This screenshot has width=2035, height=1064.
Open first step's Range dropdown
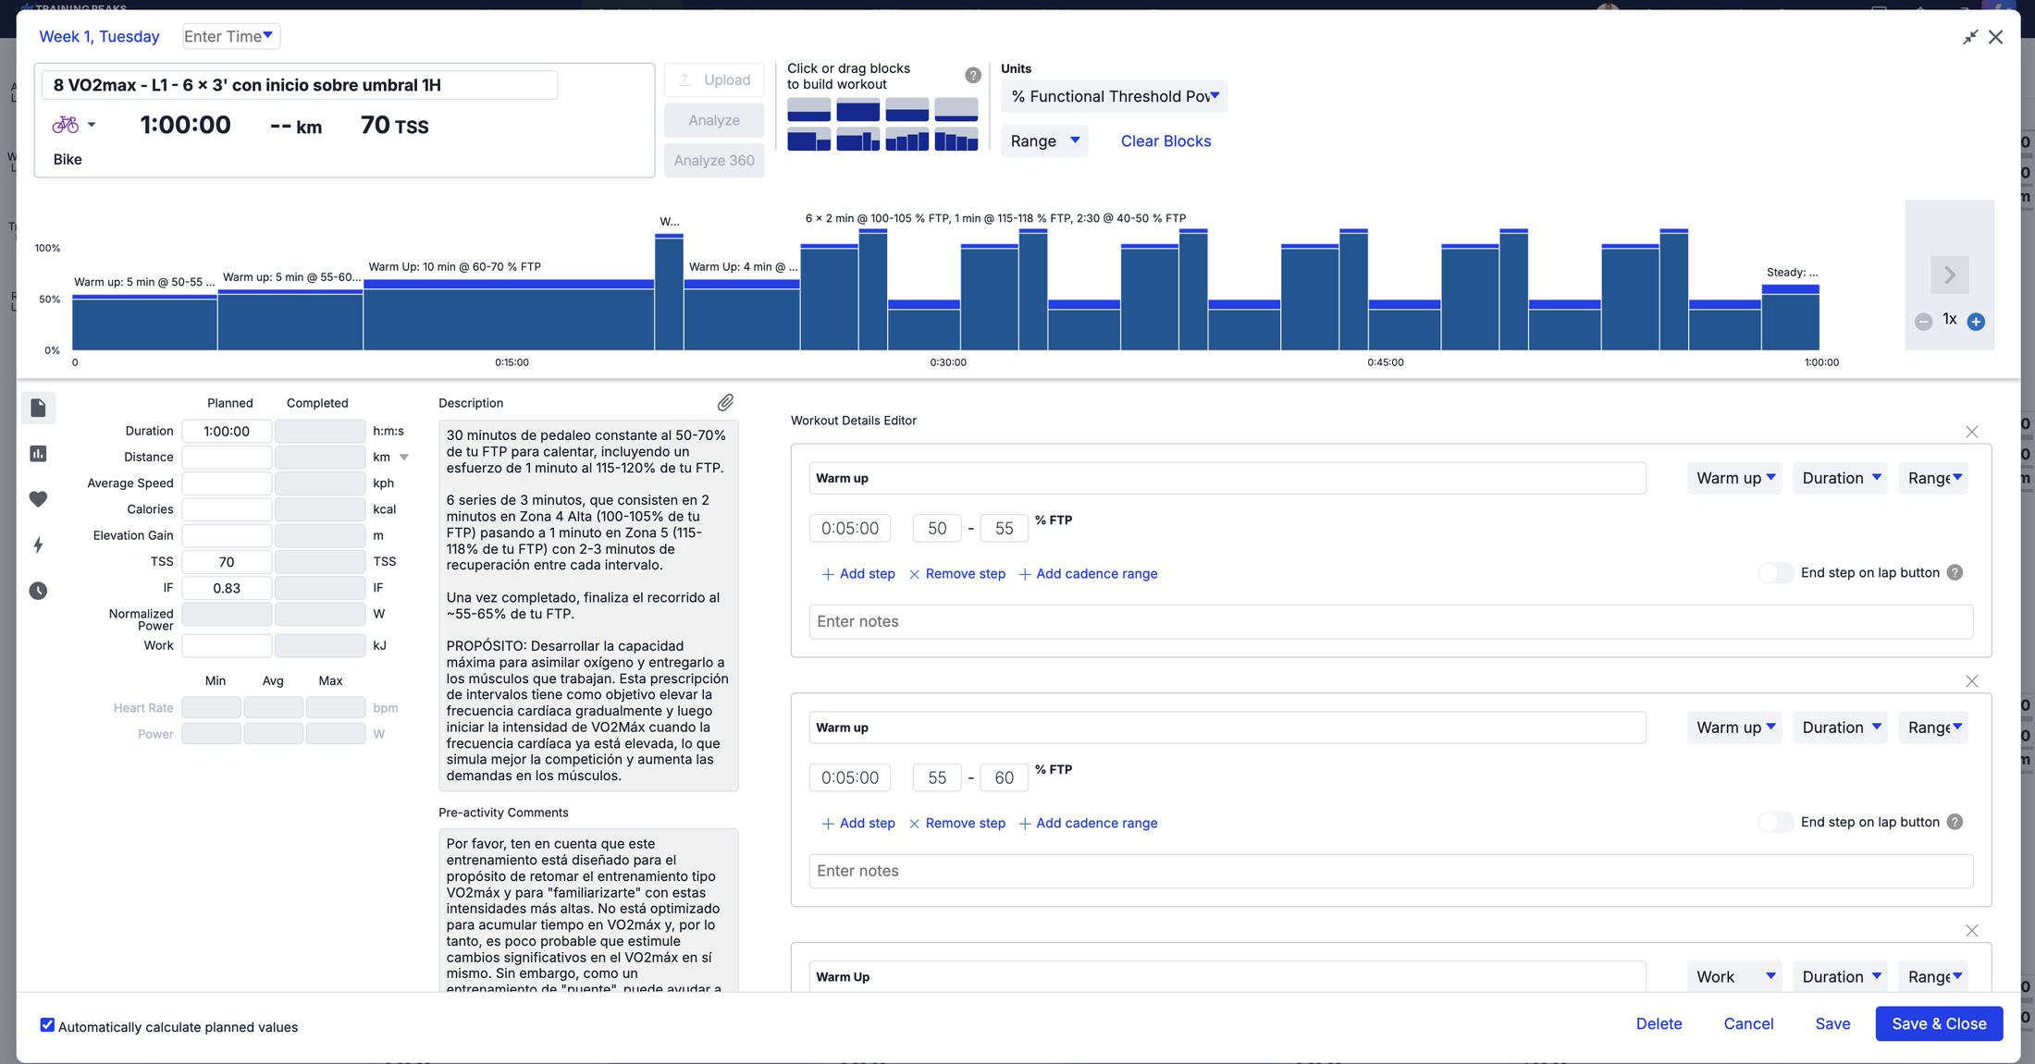(x=1933, y=478)
